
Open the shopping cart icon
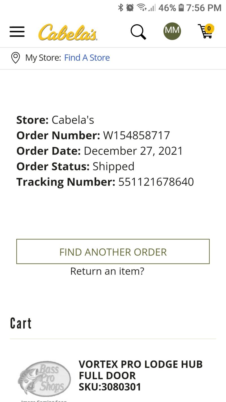[206, 31]
